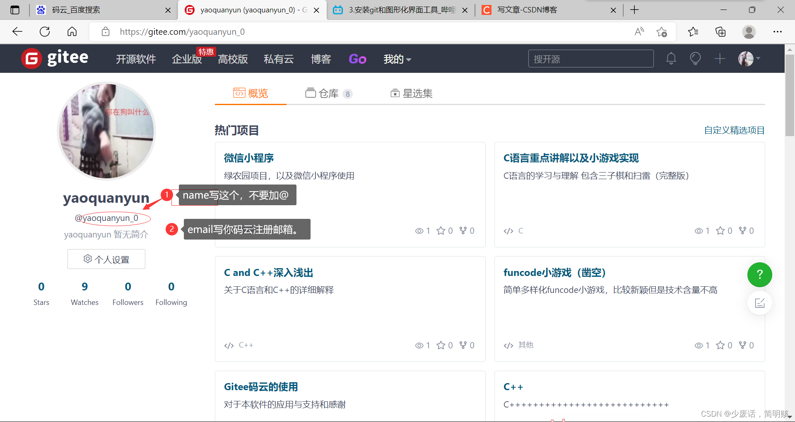
Task: Open C and C++深入浅出 project
Action: click(268, 273)
